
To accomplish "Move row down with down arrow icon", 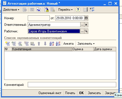I will tap(45, 44).
